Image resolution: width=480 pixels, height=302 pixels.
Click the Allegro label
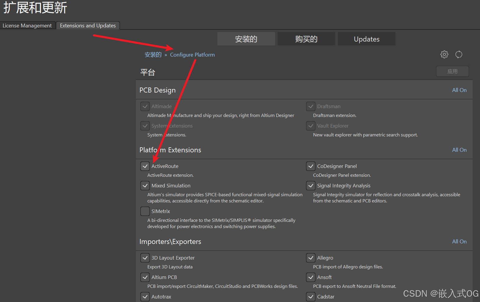[x=325, y=258]
